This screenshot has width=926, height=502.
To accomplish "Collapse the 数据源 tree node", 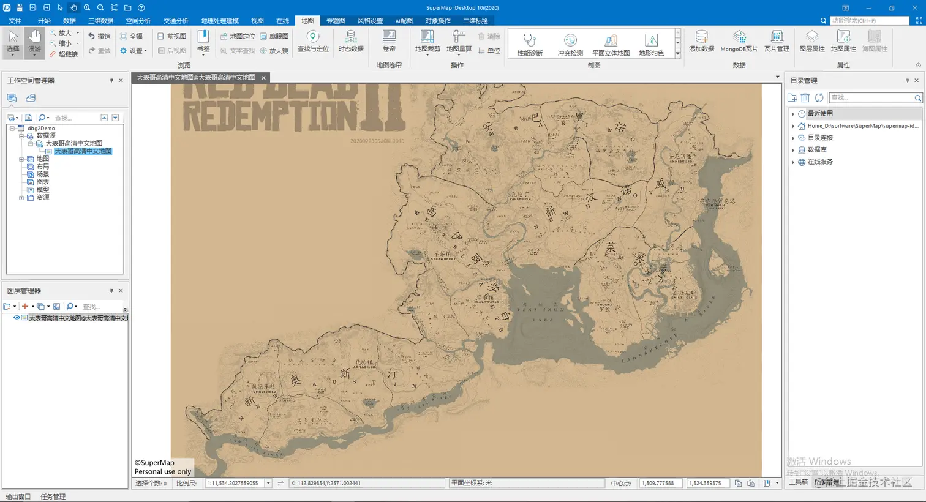I will pos(21,136).
